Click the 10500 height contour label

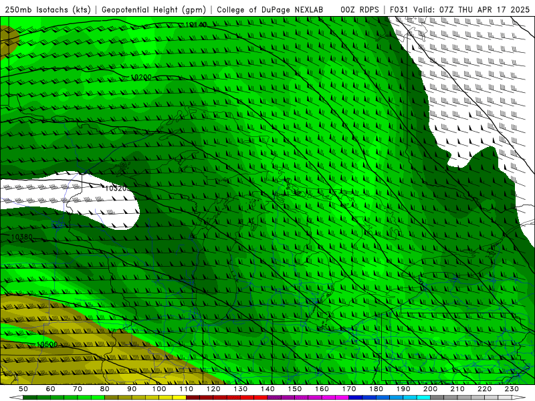coord(47,344)
